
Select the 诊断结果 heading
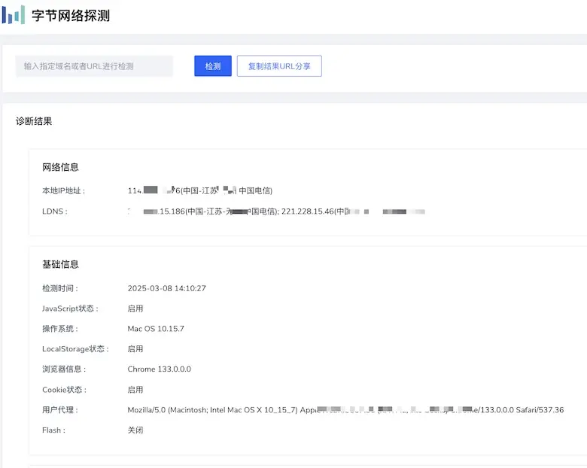(x=34, y=121)
